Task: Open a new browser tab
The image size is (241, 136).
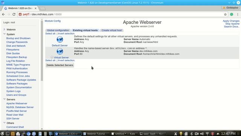Action: coord(42,8)
